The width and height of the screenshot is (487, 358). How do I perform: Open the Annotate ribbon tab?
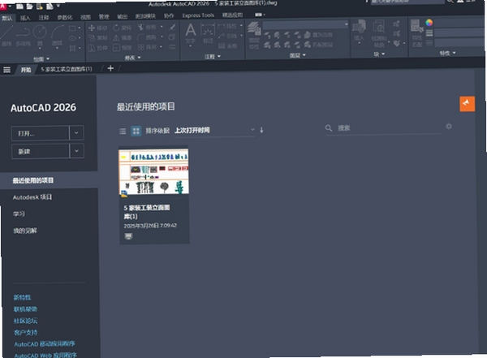pos(44,18)
